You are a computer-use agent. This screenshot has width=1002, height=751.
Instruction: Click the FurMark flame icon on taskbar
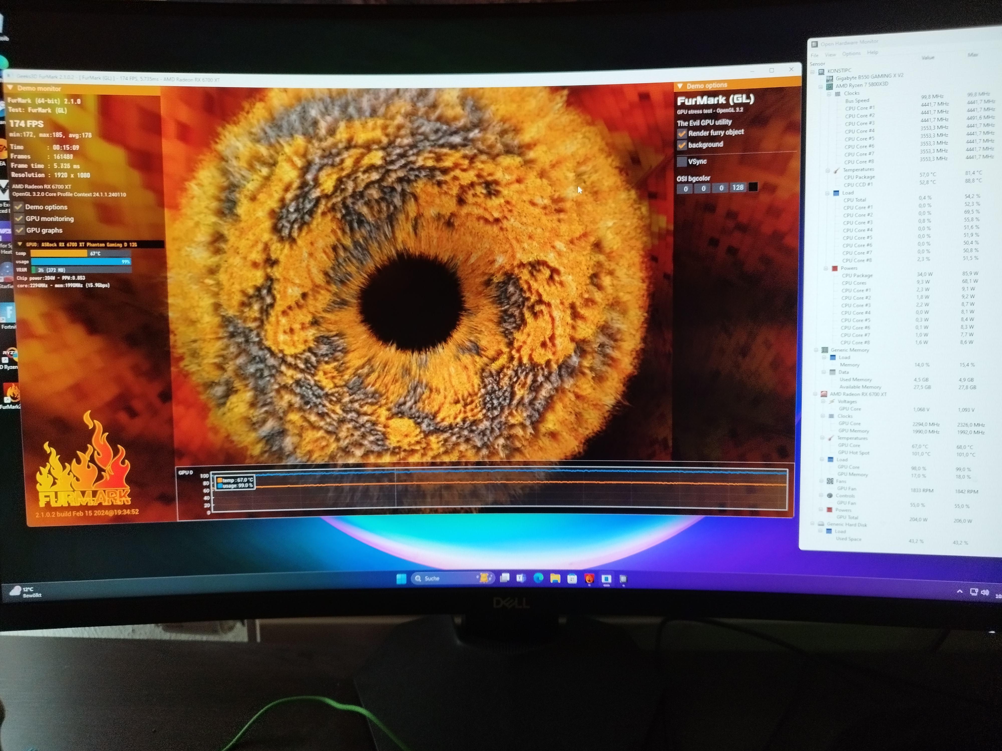[589, 579]
